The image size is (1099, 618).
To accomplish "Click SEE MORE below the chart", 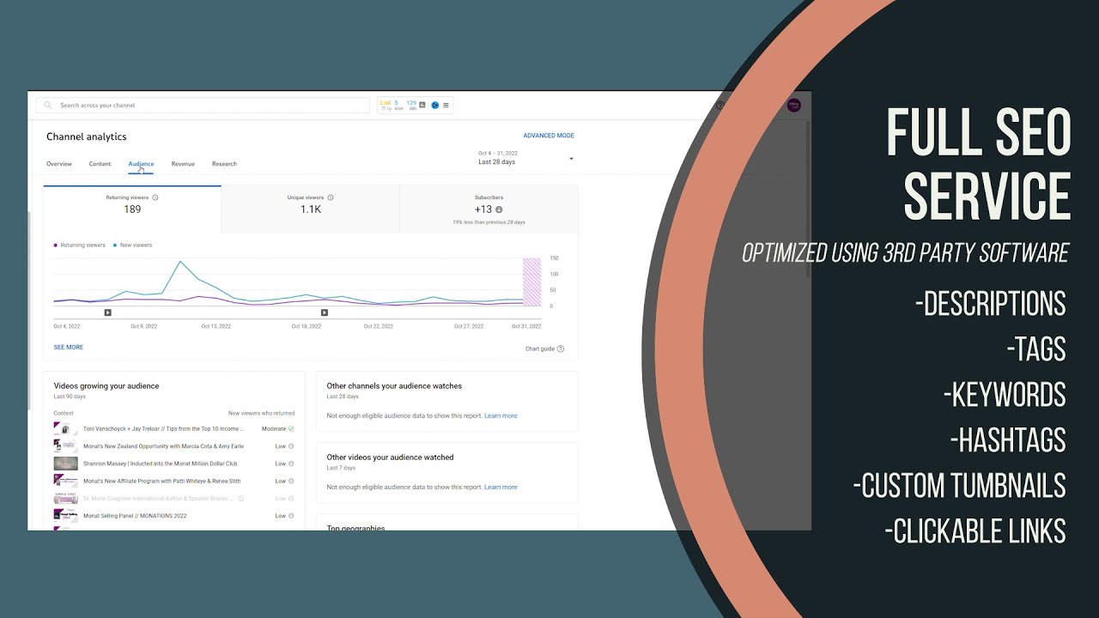I will 69,348.
